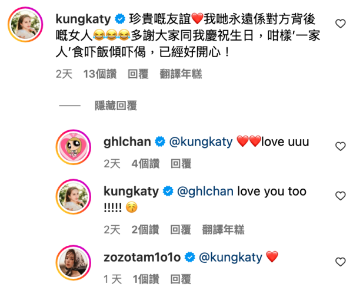Screen dimensions: 353x290
Task: Like ghlchan's 'love uuu' reply heart
Action: tap(341, 146)
